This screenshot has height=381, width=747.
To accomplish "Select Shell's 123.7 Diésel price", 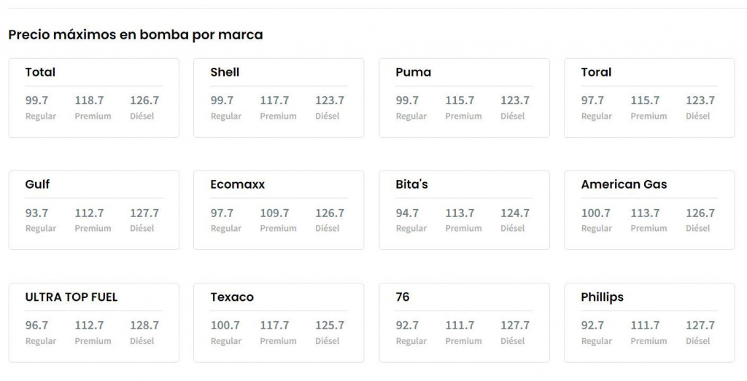I will (330, 101).
